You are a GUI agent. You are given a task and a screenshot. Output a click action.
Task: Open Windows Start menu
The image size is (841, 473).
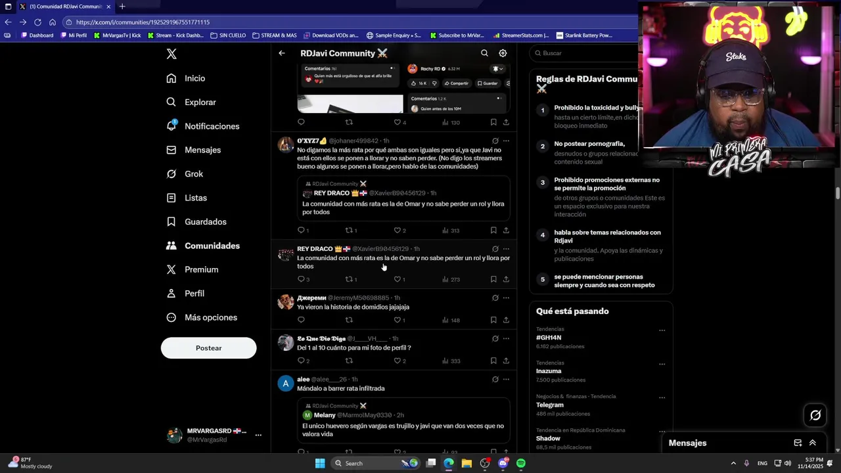pyautogui.click(x=320, y=463)
